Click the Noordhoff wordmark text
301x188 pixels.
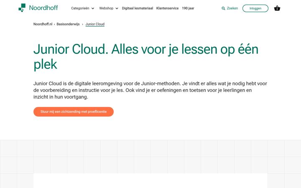tap(43, 8)
